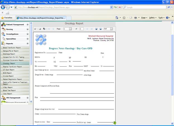Open the Discharge Report link

click(x=11, y=54)
